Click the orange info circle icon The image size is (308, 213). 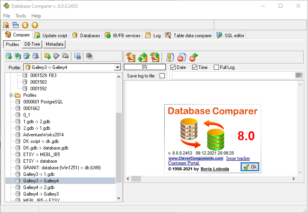pyautogui.click(x=25, y=25)
